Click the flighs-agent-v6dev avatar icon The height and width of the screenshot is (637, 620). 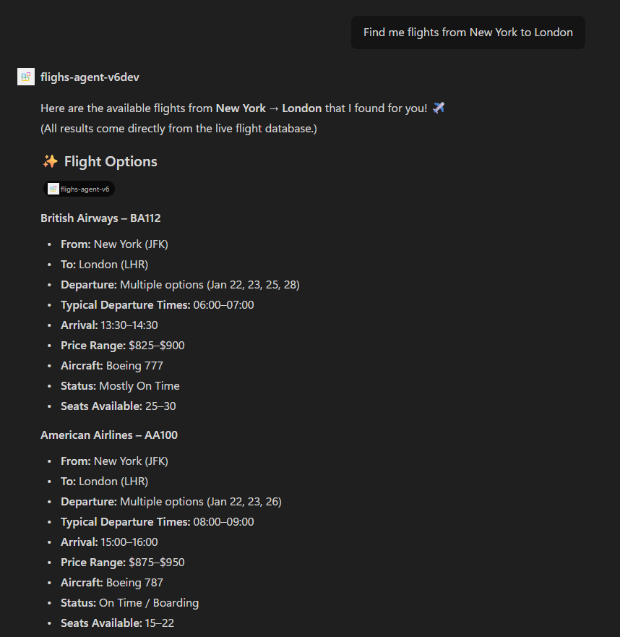tap(26, 77)
